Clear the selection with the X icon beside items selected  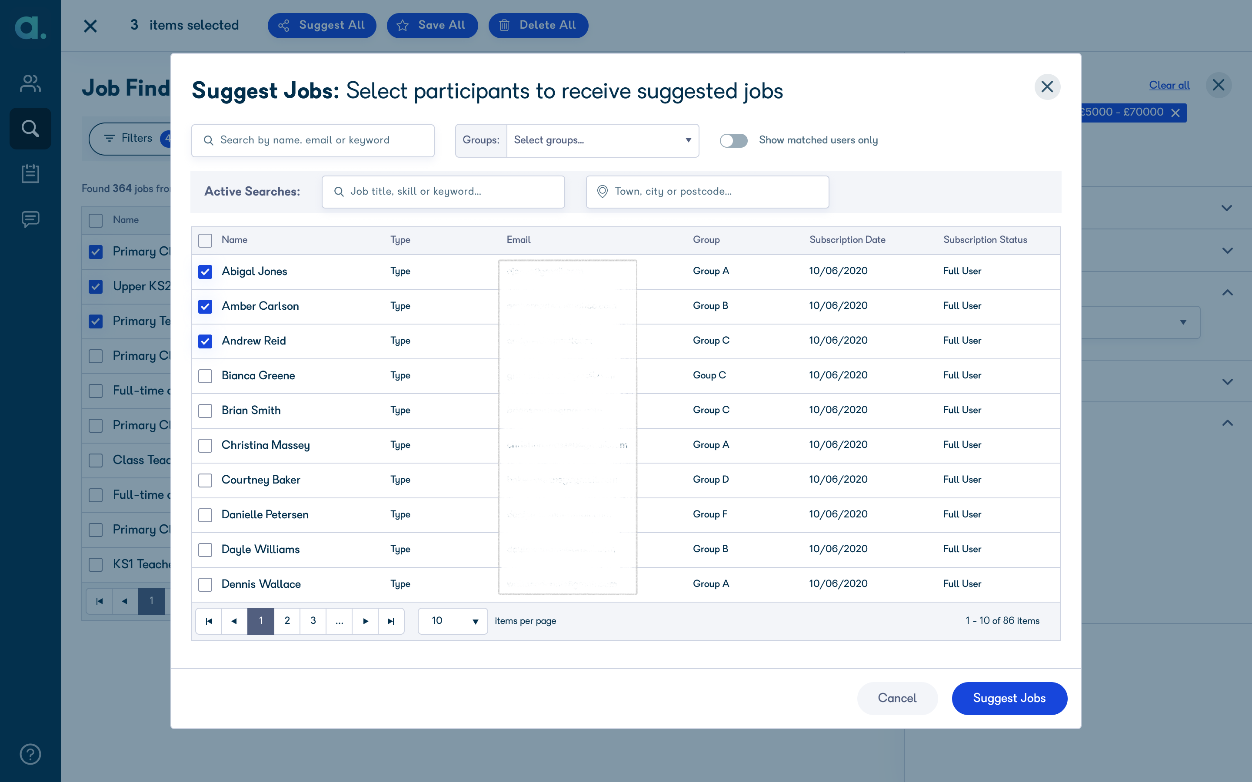(x=90, y=26)
